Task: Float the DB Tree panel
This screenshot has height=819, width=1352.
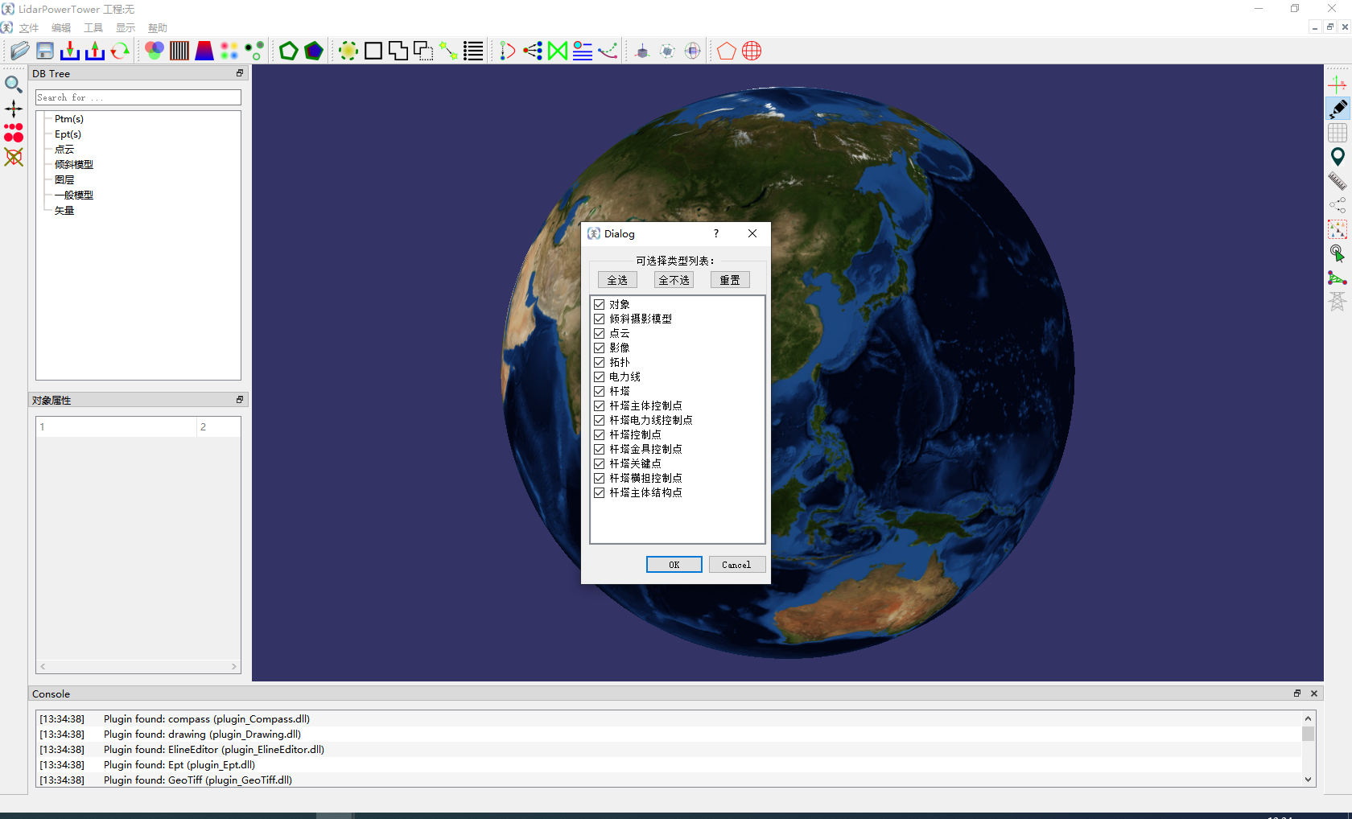Action: (239, 73)
